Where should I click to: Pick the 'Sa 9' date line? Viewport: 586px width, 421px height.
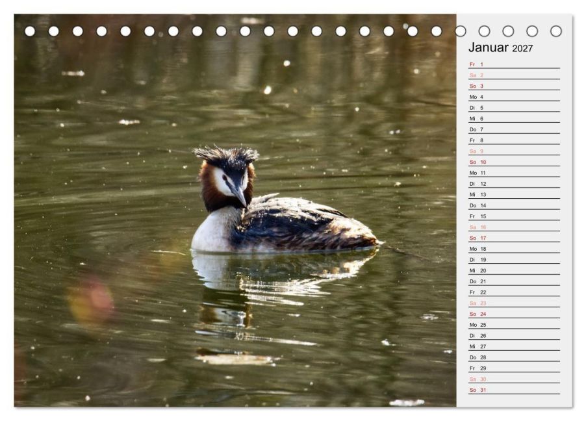point(515,151)
